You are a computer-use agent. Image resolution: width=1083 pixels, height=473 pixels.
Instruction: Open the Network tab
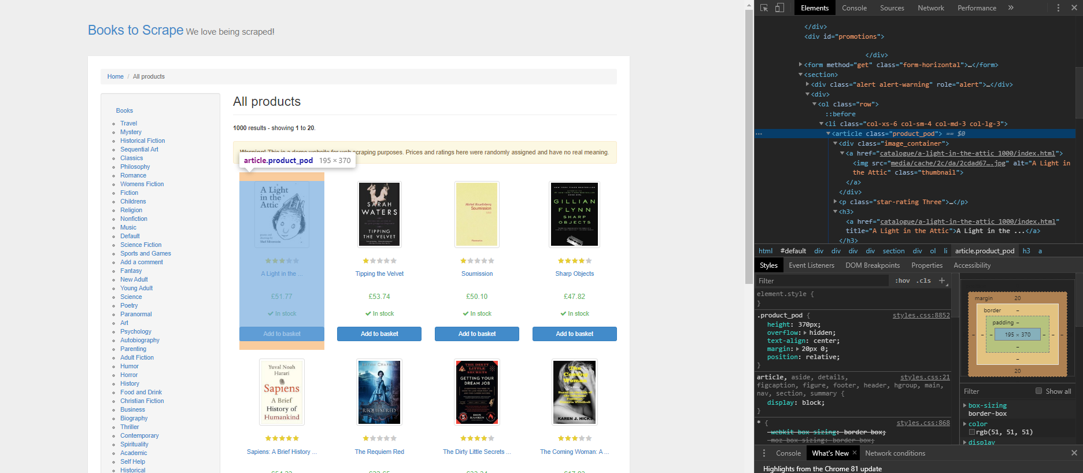pos(930,8)
